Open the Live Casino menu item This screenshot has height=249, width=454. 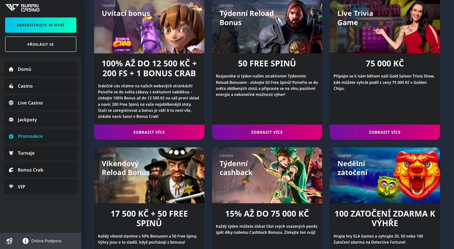tap(40, 103)
